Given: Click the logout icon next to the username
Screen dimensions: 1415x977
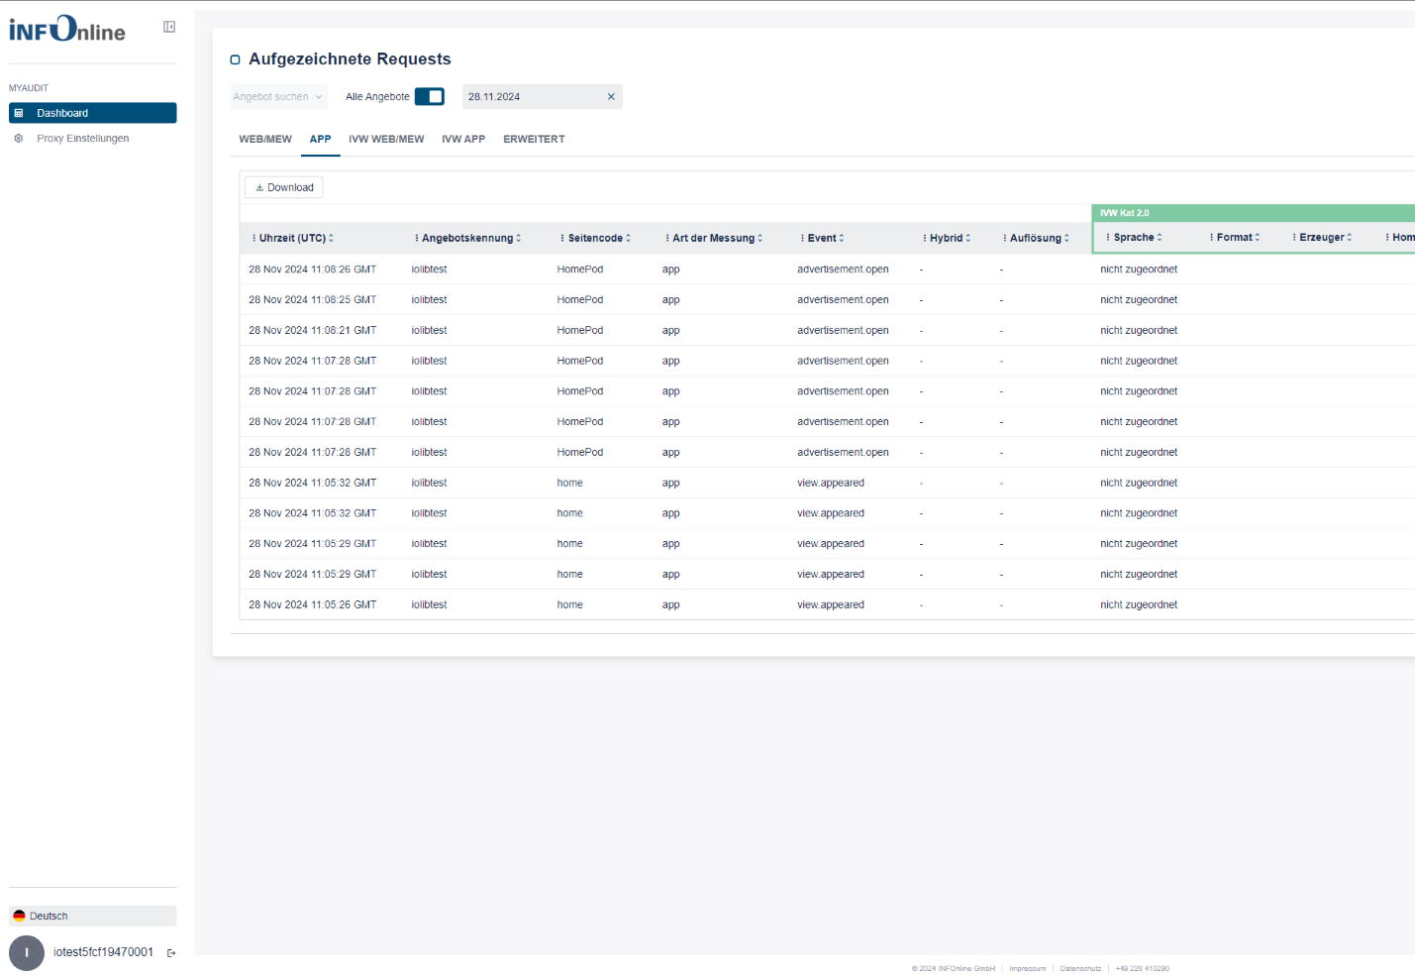Looking at the screenshot, I should point(171,953).
